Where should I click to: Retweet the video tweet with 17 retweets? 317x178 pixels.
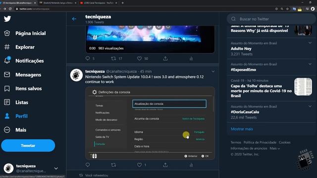(113, 58)
